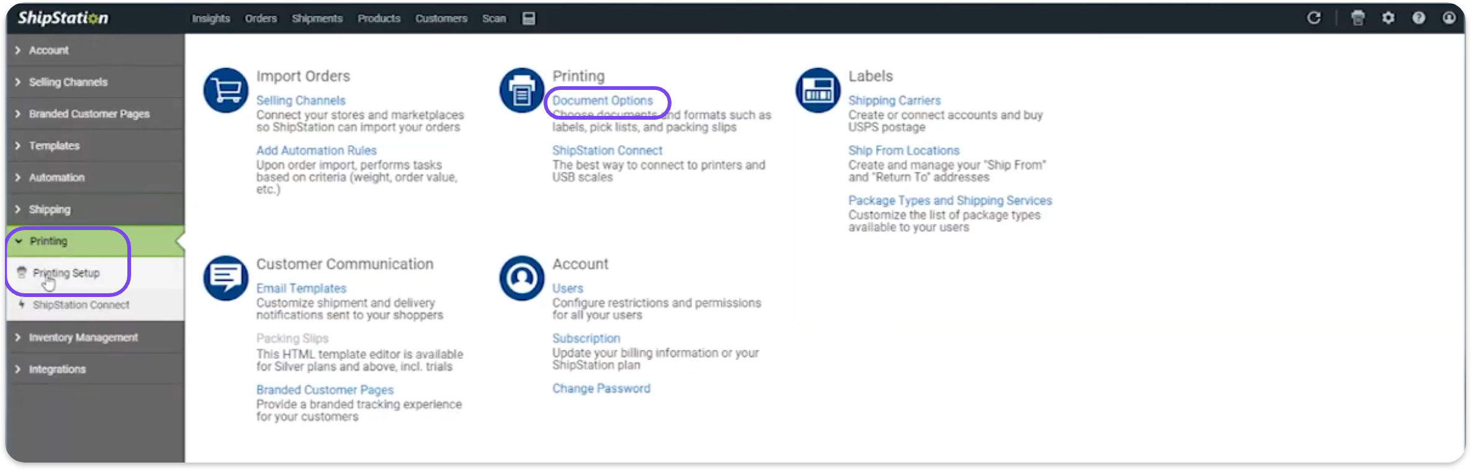Image resolution: width=1471 pixels, height=470 pixels.
Task: Click the Import Orders heading
Action: click(x=303, y=76)
